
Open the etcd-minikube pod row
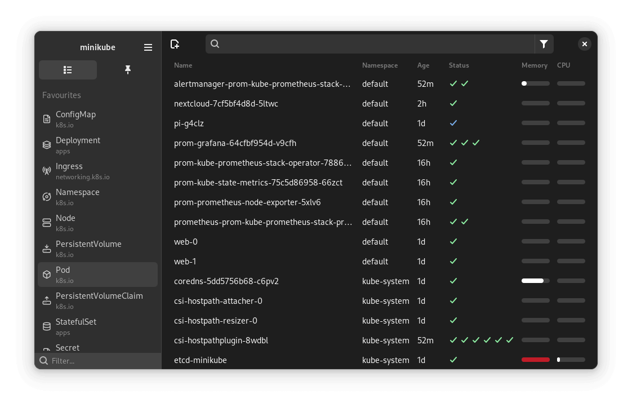pos(201,360)
